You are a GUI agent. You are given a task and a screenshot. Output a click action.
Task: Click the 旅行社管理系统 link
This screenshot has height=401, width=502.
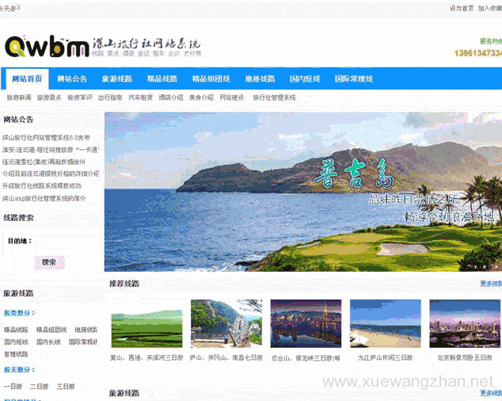click(274, 97)
